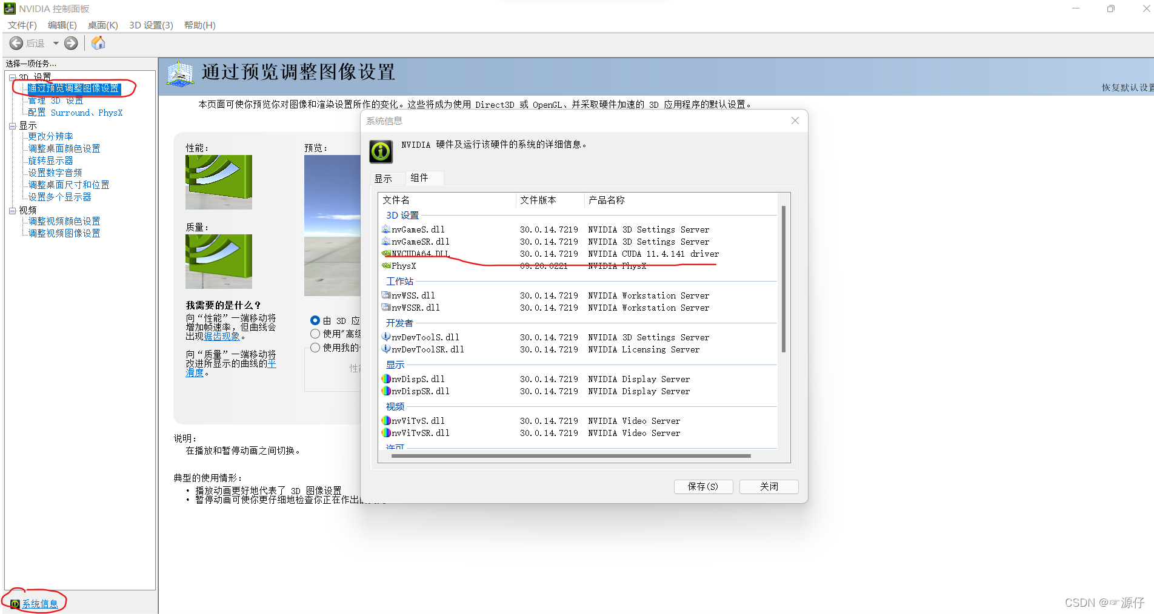Click the NVCUDA64.DLL file icon

(x=386, y=254)
